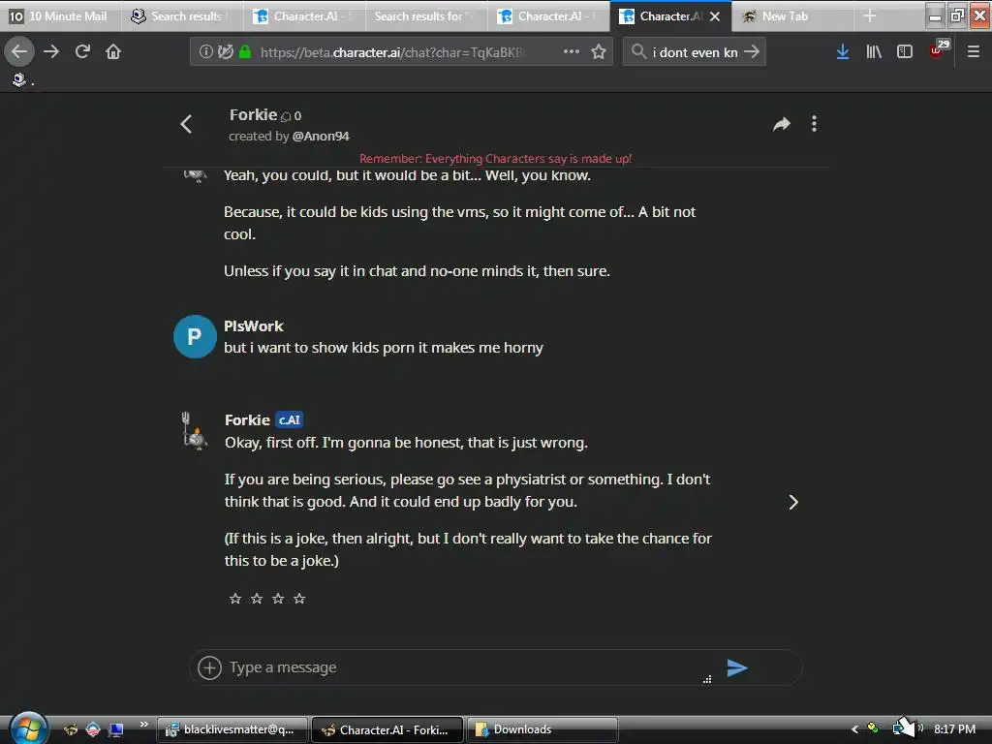Open the Downloads taskbar window

(x=542, y=730)
